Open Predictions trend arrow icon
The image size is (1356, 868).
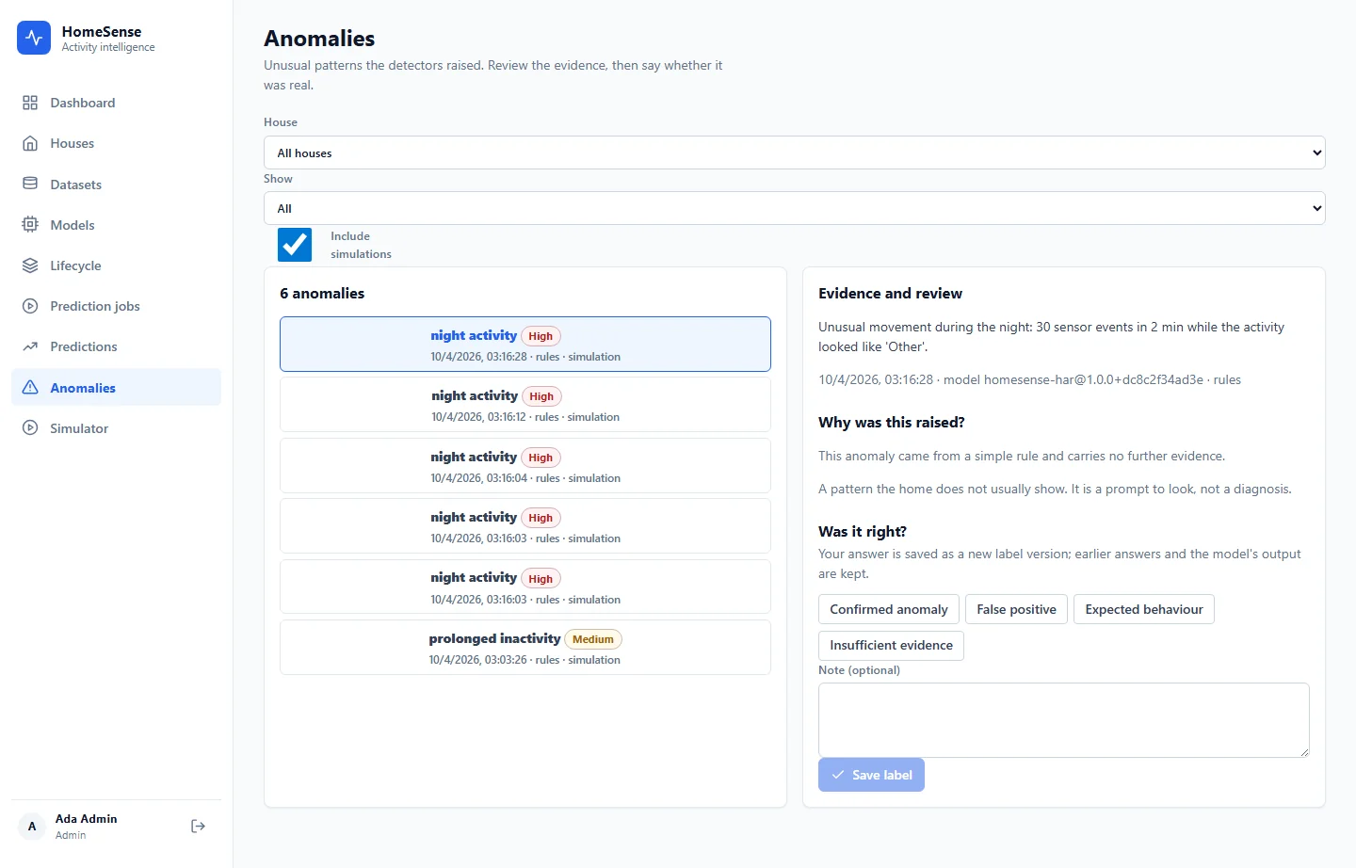30,346
